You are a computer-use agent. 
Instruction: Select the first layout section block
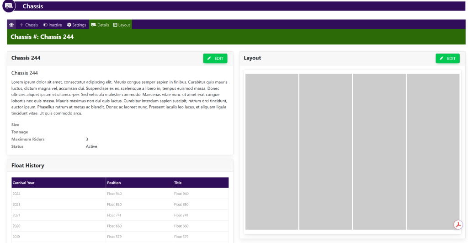pyautogui.click(x=272, y=151)
